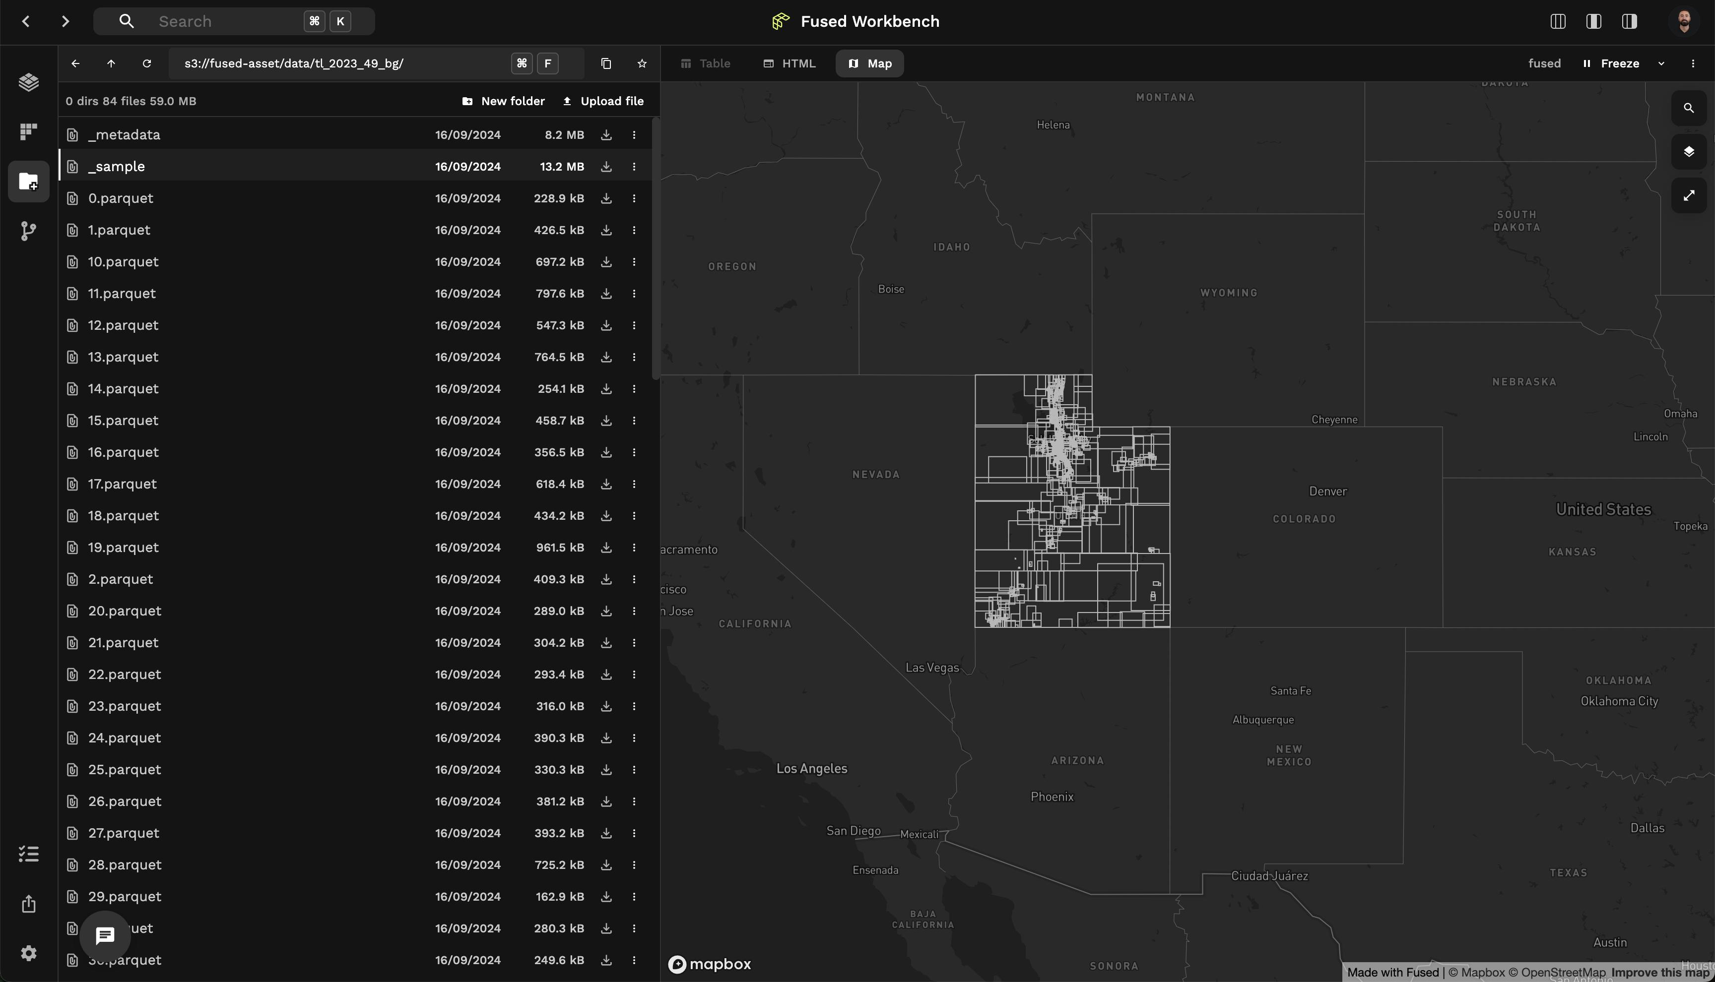This screenshot has height=982, width=1715.
Task: Click the file list scrollbar
Action: (x=655, y=248)
